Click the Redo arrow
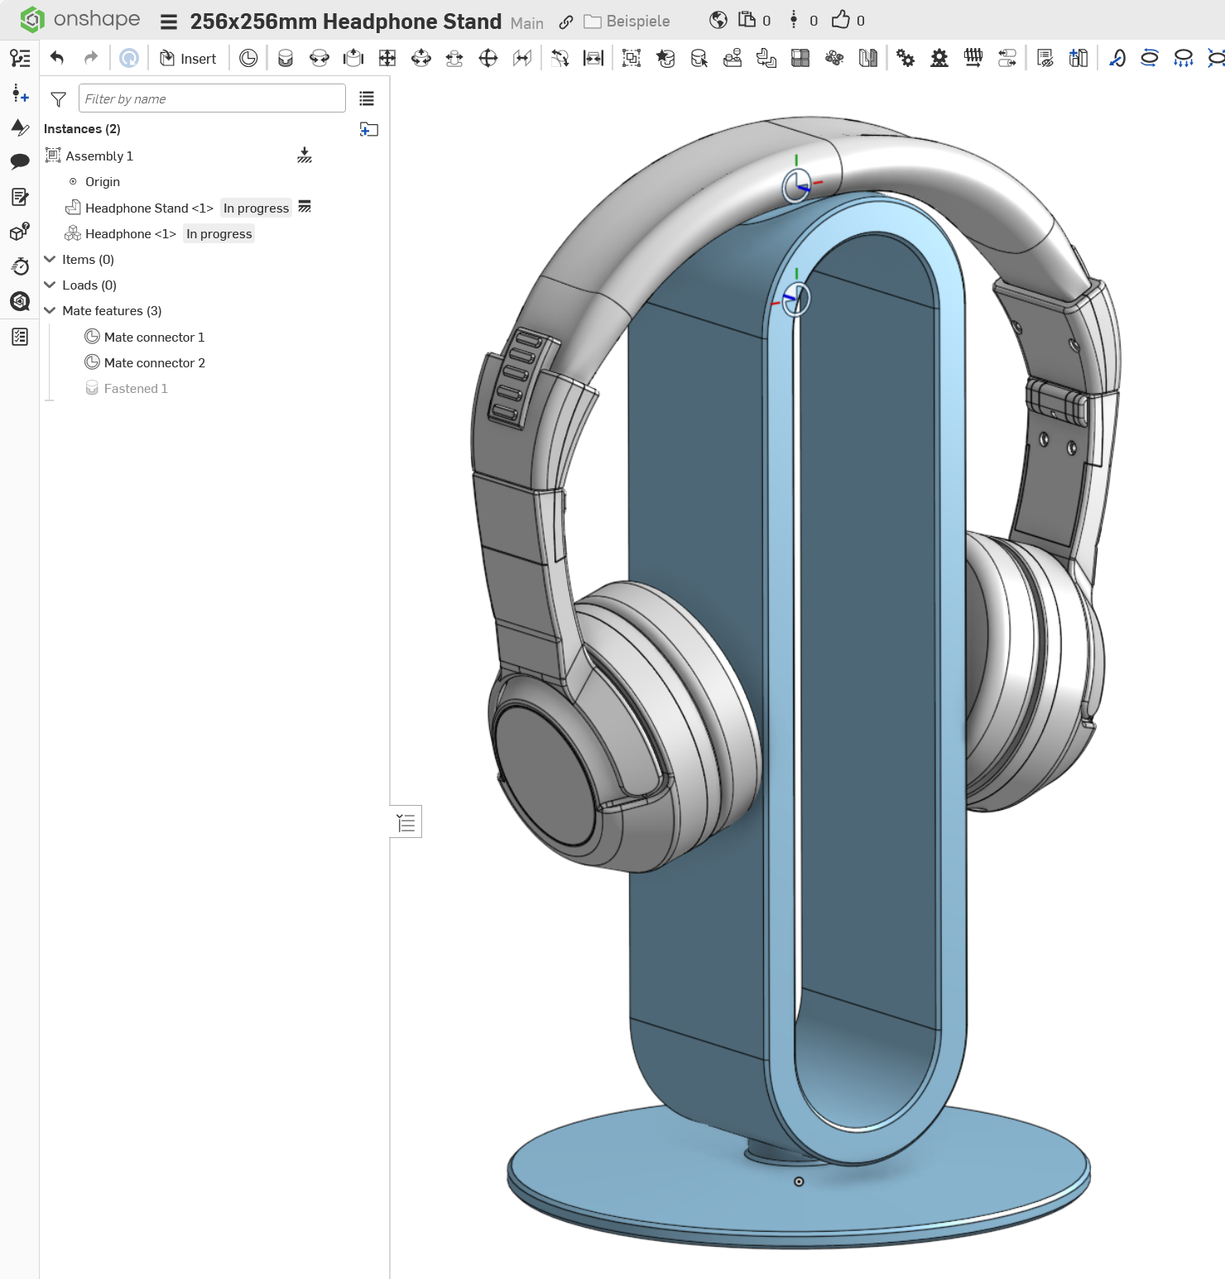 tap(91, 58)
